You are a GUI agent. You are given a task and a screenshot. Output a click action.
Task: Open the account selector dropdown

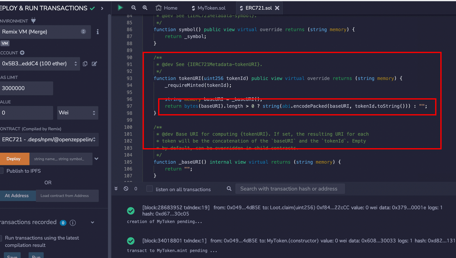(x=40, y=63)
